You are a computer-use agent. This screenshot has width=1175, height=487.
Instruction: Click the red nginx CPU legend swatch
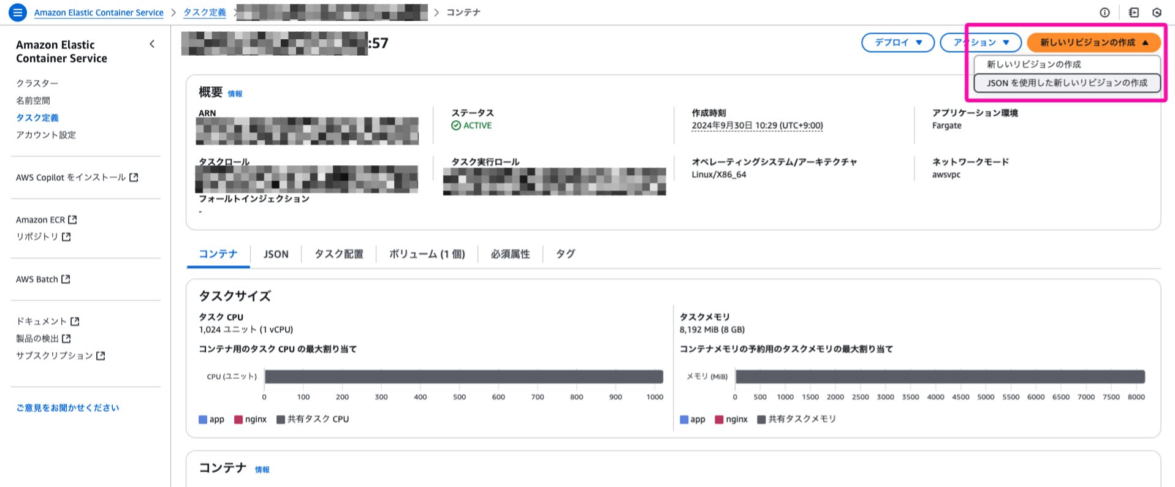(238, 420)
